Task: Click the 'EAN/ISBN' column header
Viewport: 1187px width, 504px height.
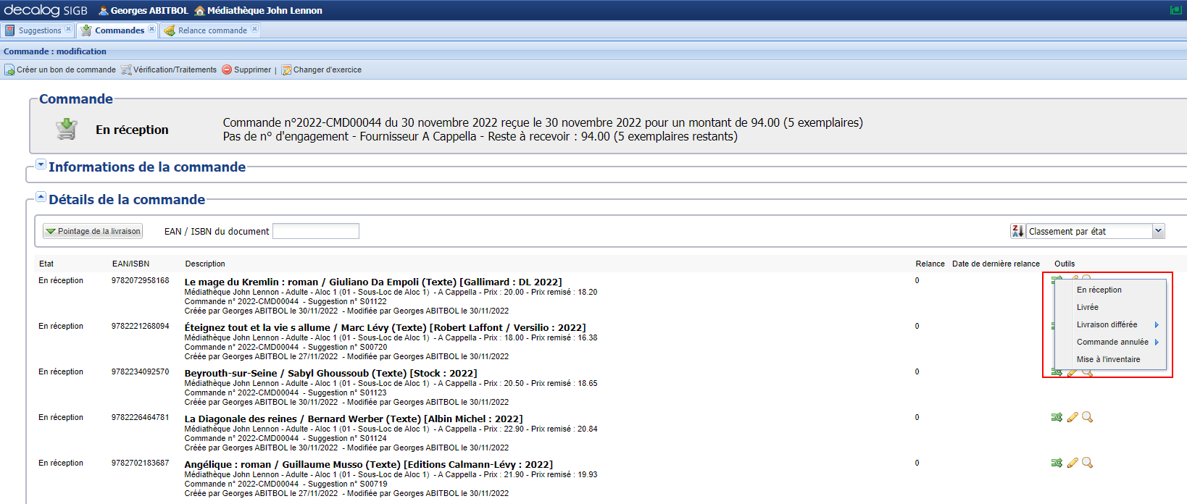Action: [130, 264]
